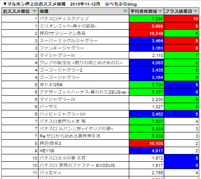Screen dimensions: 201x179
Task: Select 沖ドキ!25Φ cell
Action: 83,85
